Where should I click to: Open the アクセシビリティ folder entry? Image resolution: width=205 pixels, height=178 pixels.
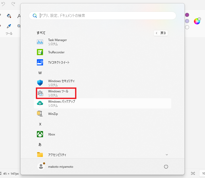click(x=57, y=155)
